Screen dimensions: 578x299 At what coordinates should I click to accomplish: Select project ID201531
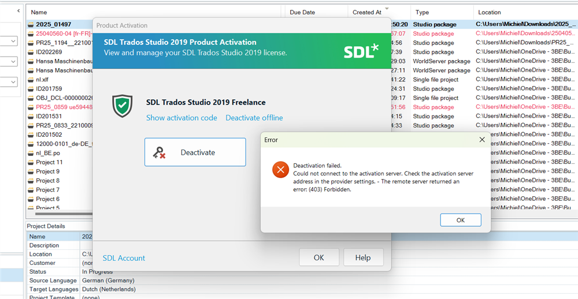(x=49, y=117)
